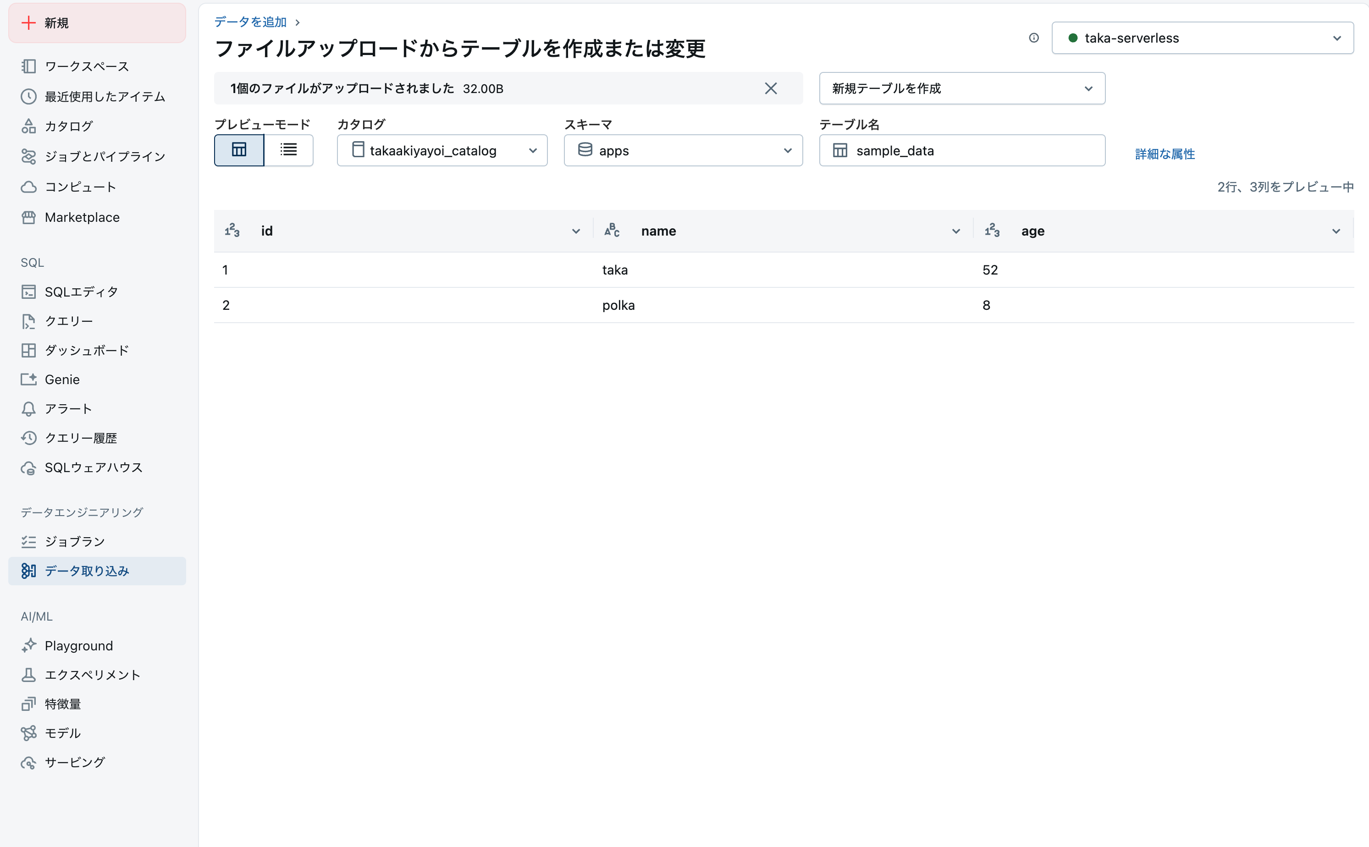Viewport: 1369px width, 847px height.
Task: Open the Marketplace
Action: pyautogui.click(x=82, y=217)
